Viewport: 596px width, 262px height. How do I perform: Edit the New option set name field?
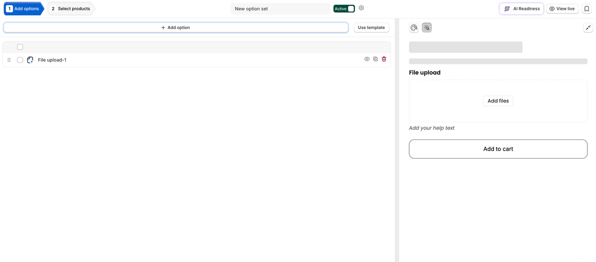(281, 9)
